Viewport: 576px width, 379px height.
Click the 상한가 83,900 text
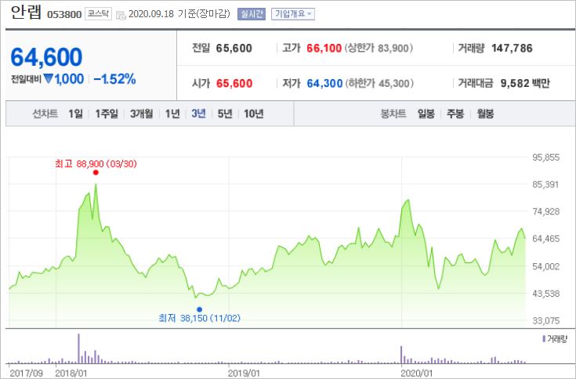379,48
